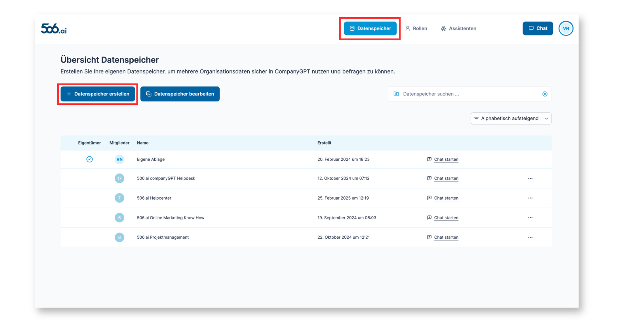620x331 pixels.
Task: Click chat icon in companyGPT Helpdesk row
Action: pyautogui.click(x=429, y=178)
